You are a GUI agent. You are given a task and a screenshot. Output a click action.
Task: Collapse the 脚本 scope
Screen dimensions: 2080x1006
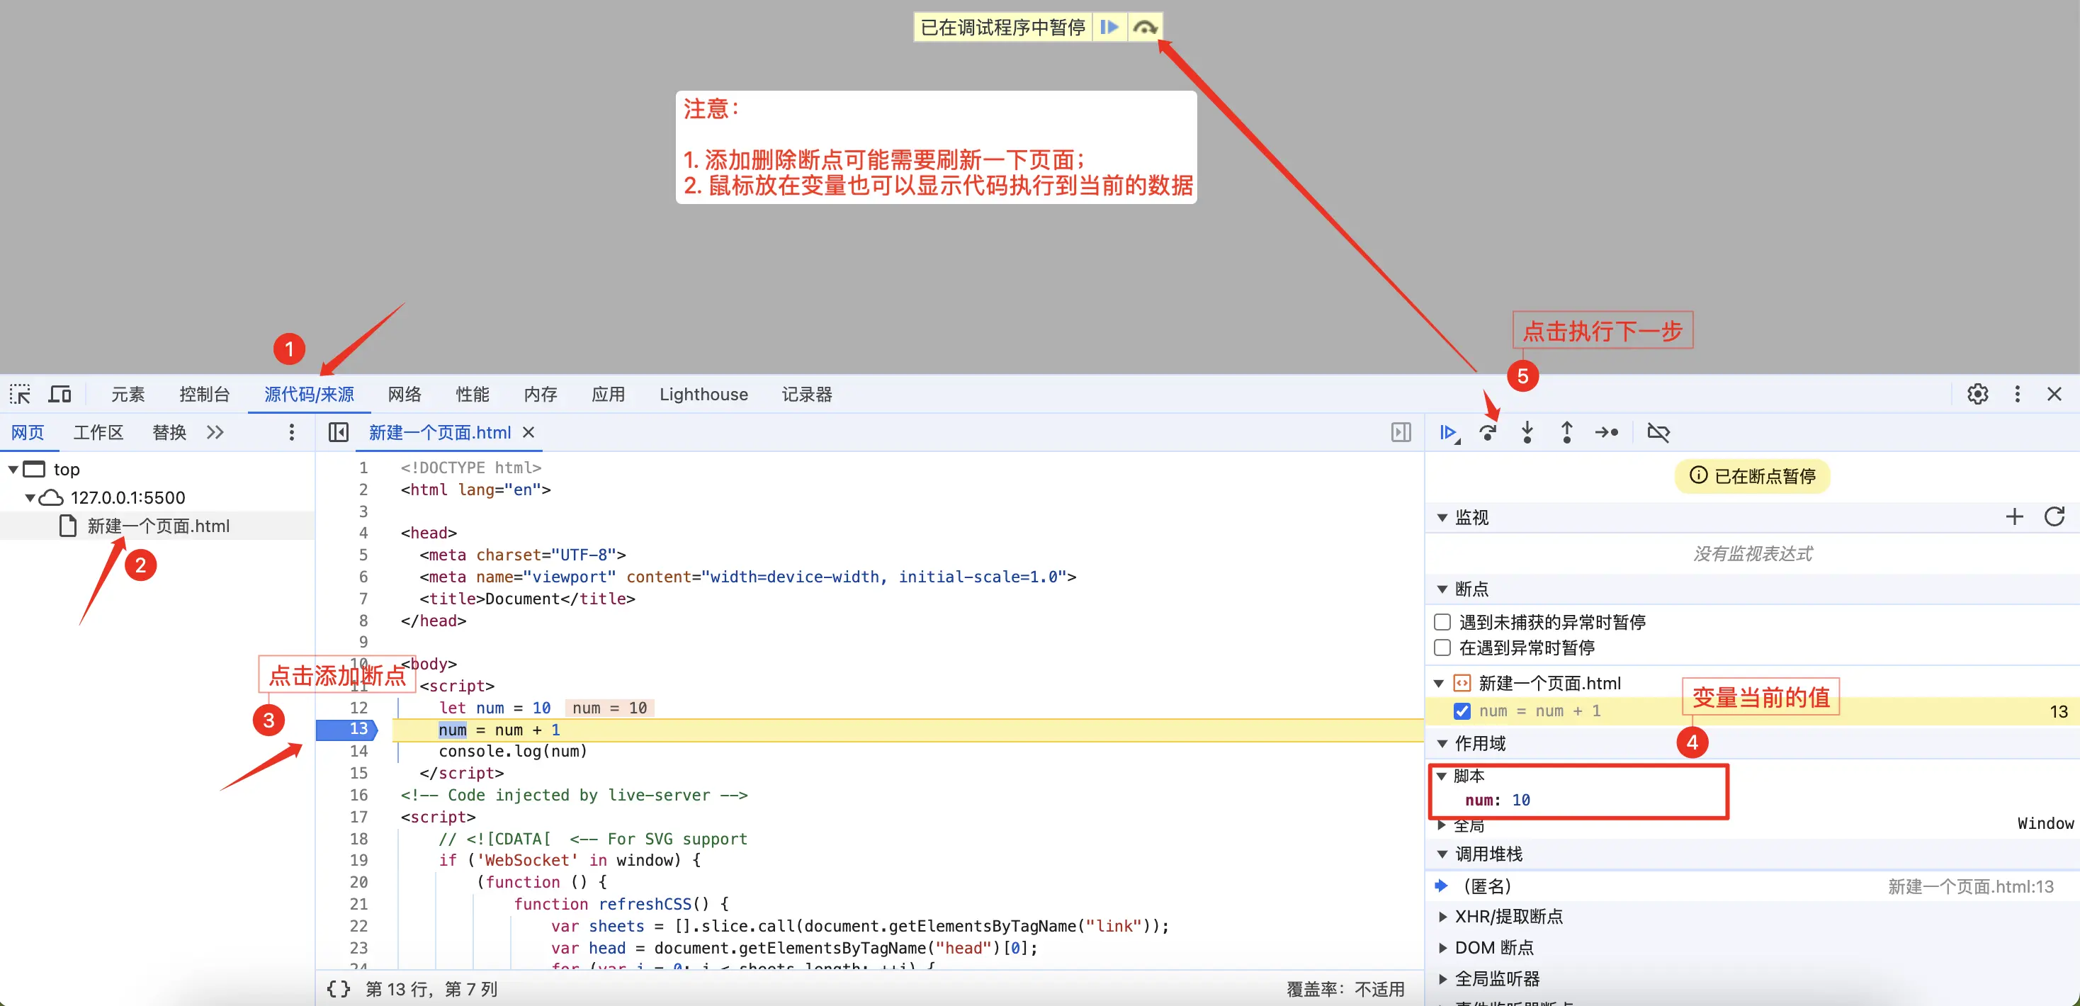[1441, 776]
